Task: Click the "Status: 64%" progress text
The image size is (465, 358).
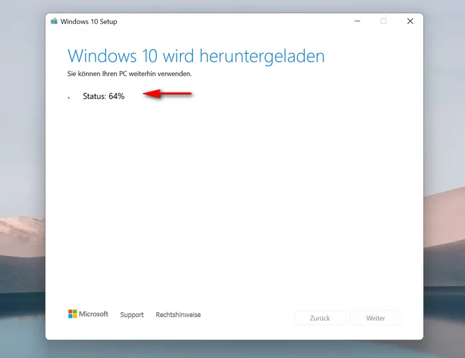Action: click(x=104, y=96)
